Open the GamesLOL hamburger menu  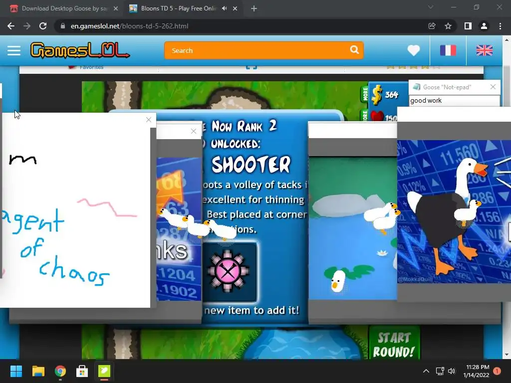(14, 50)
